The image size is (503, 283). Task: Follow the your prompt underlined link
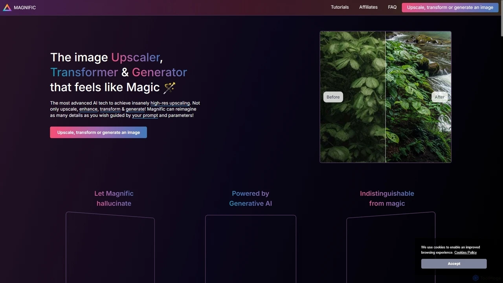[x=145, y=116]
